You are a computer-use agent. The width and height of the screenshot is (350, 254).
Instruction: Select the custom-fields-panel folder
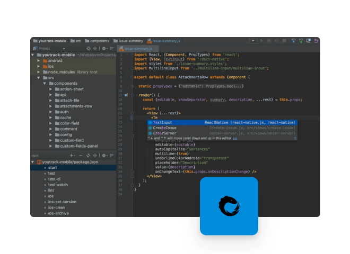[76, 146]
